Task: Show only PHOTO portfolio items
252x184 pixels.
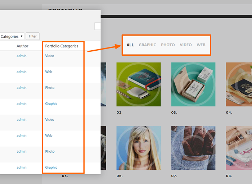Action: pyautogui.click(x=168, y=45)
